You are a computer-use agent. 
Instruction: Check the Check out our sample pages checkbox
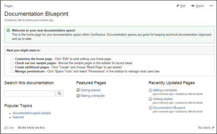click(12, 63)
